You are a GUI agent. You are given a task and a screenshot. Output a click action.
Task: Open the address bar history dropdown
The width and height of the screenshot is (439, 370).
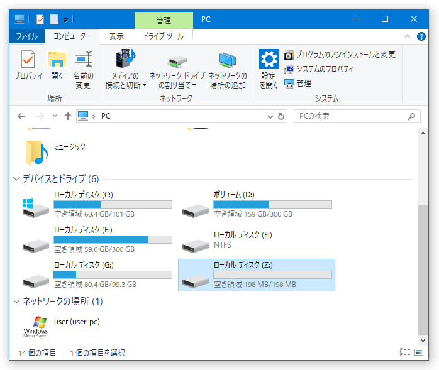coord(270,116)
